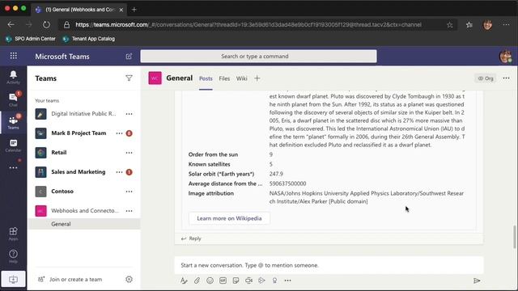Reply to the Pluto card post

(x=191, y=238)
